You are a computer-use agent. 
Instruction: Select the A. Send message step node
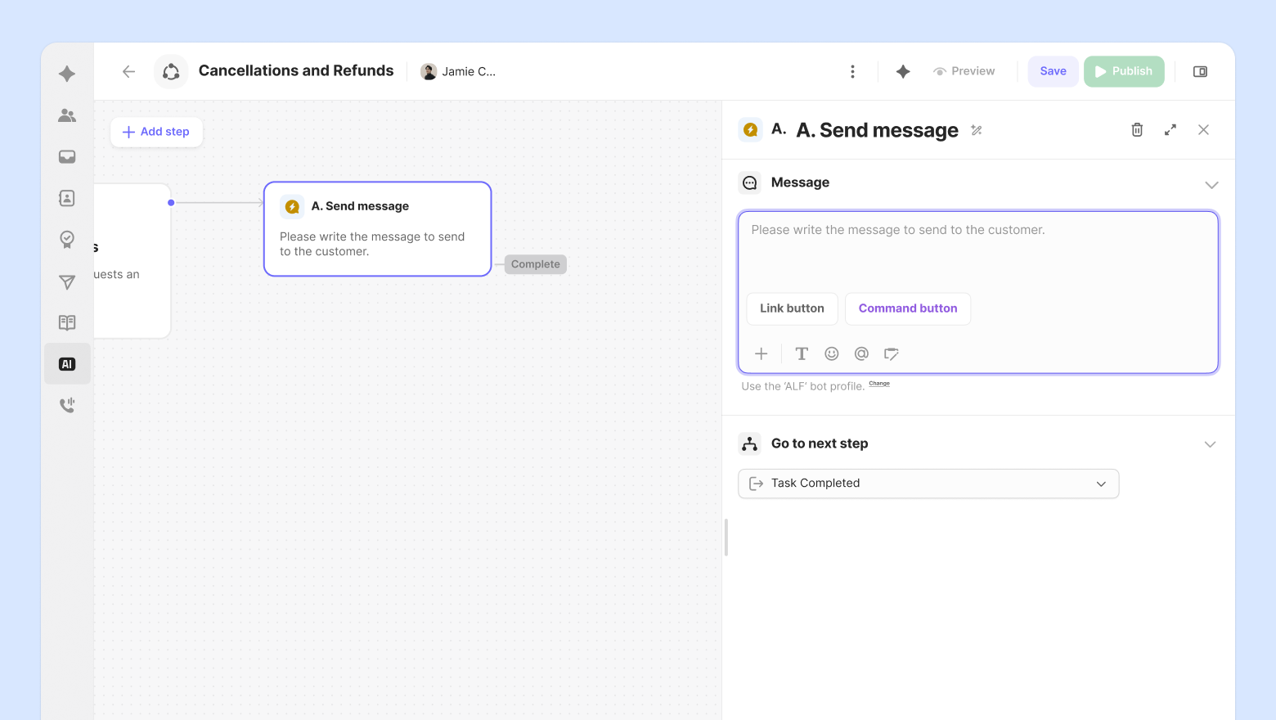point(377,229)
